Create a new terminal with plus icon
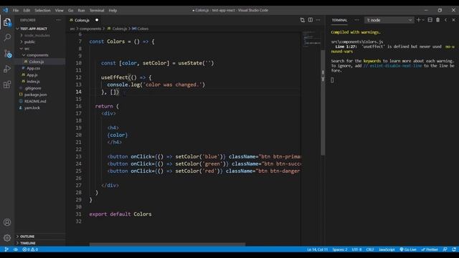The height and width of the screenshot is (258, 459). [x=418, y=20]
